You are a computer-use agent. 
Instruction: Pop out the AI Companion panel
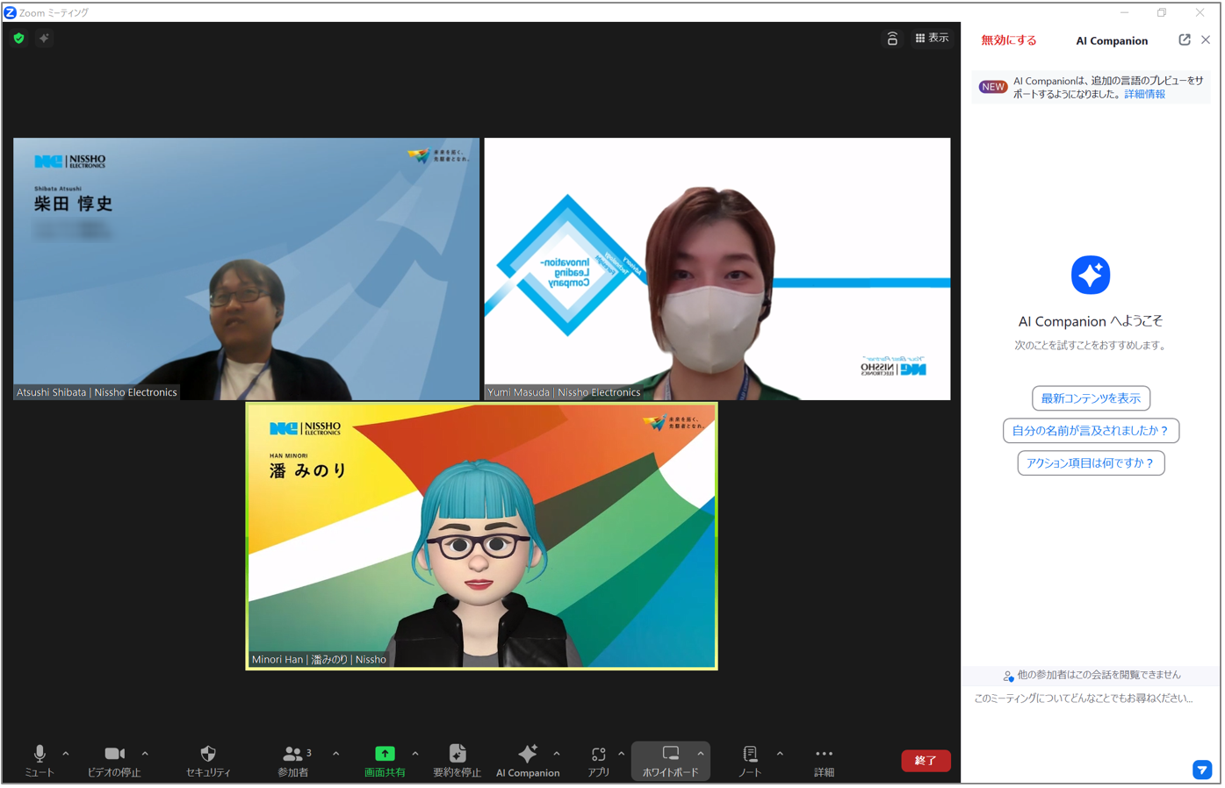1185,40
